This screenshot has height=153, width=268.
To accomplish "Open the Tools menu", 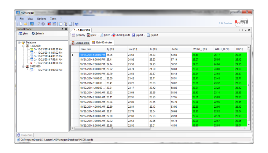I will point(53,19).
